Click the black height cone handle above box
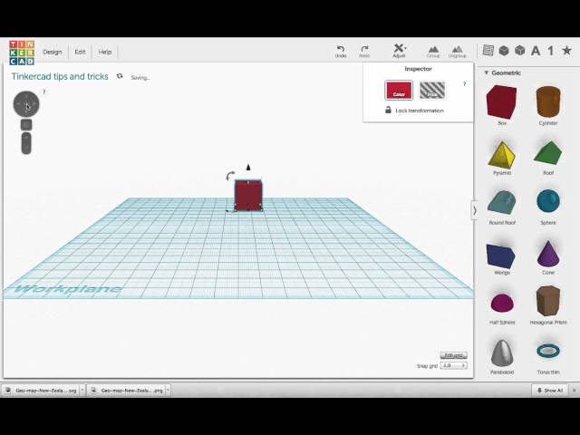The image size is (580, 435). tap(248, 167)
